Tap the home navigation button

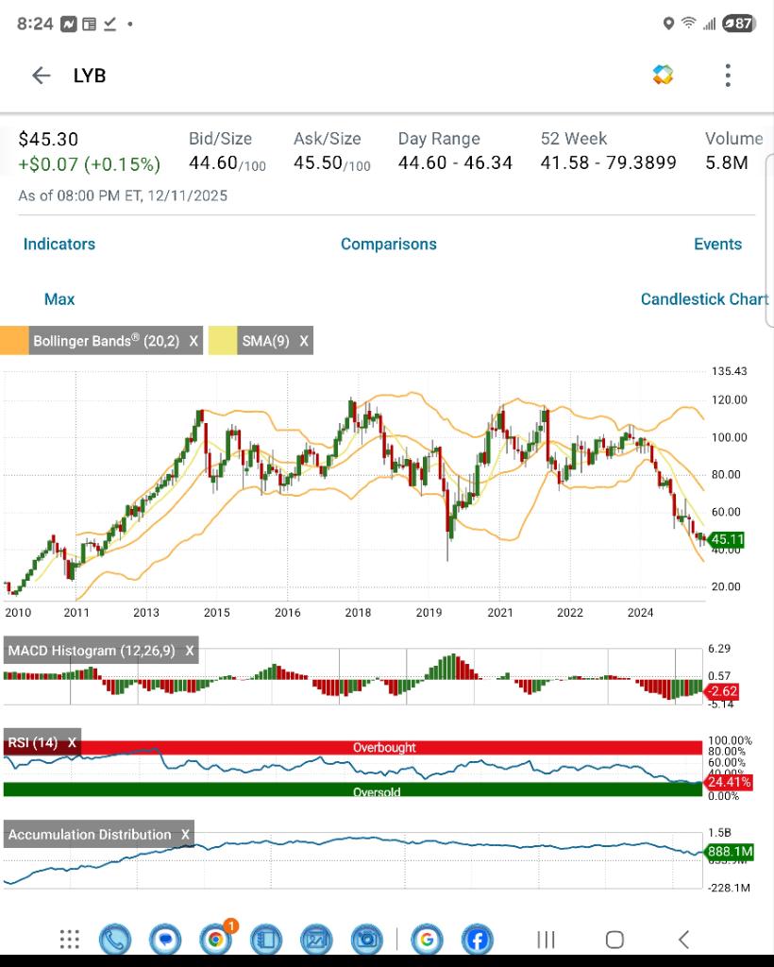614,940
